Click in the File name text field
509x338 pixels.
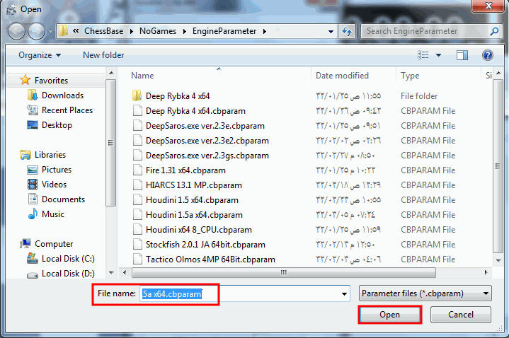coord(245,294)
